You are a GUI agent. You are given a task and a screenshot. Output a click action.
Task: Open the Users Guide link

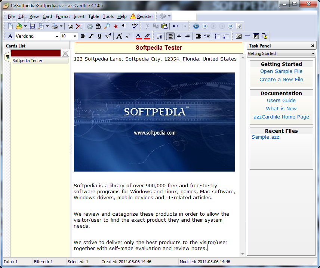(x=281, y=101)
